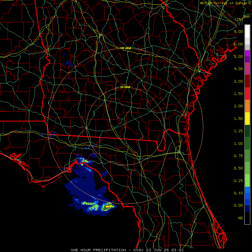Click the 3.00 legend value

pyautogui.click(x=238, y=81)
